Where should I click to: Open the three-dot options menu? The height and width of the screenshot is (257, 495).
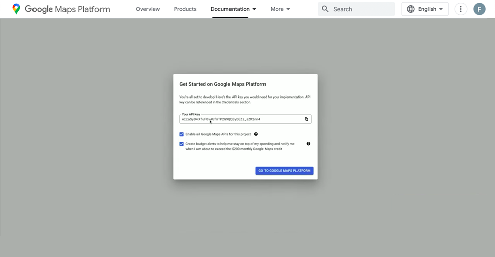tap(460, 9)
